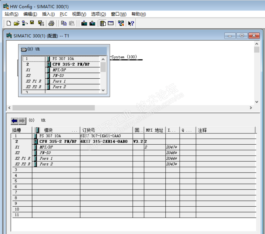The image size is (265, 234).
Task: Click station view vertical scroll up arrow
Action: click(x=257, y=44)
